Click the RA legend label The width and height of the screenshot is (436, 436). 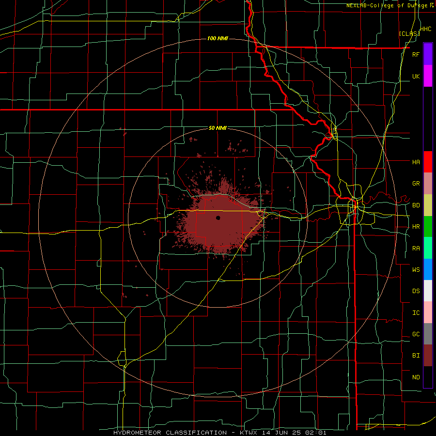click(416, 249)
